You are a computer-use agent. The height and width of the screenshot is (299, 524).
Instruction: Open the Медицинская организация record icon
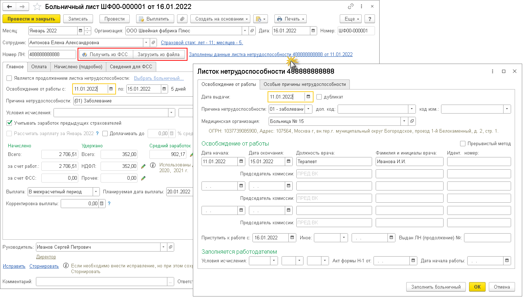[412, 121]
